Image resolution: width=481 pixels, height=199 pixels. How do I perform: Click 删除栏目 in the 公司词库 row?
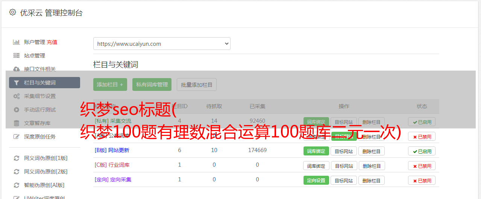tap(372, 137)
